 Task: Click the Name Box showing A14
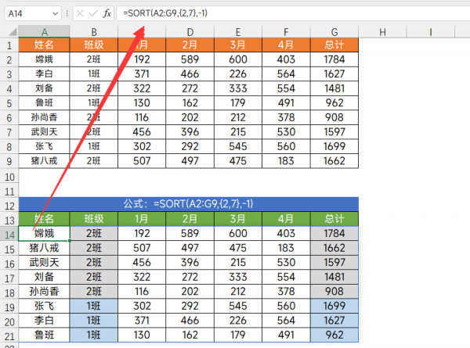pos(27,13)
